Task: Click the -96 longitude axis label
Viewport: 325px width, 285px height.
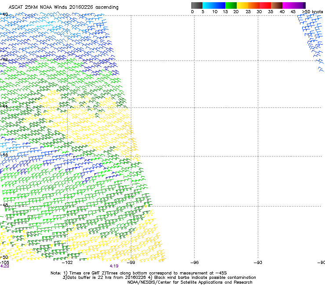Action: click(x=194, y=263)
